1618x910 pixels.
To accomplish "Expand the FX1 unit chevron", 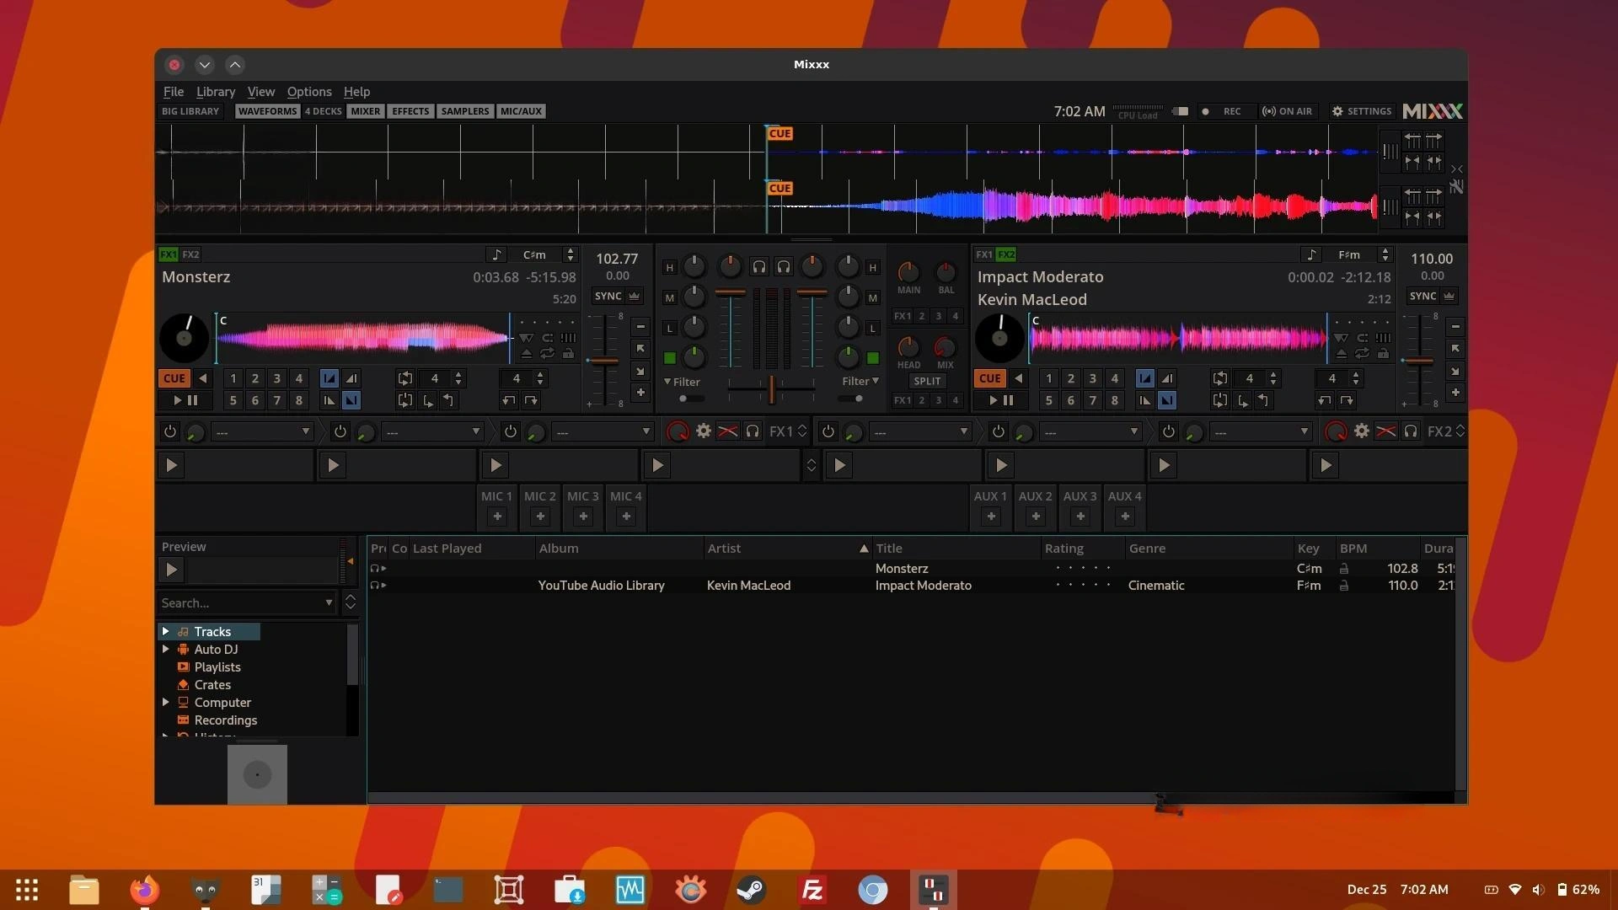I will coord(801,431).
